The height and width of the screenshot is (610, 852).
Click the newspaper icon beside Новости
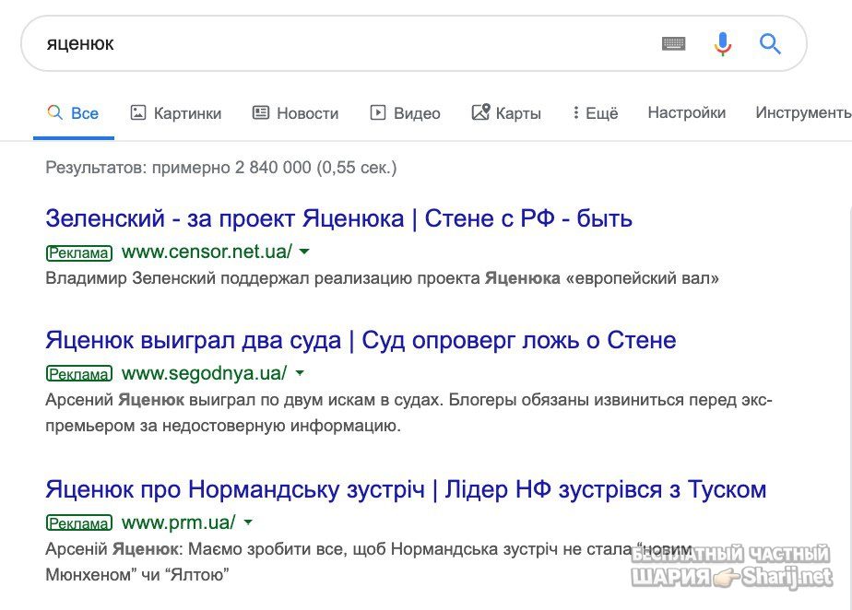(261, 112)
